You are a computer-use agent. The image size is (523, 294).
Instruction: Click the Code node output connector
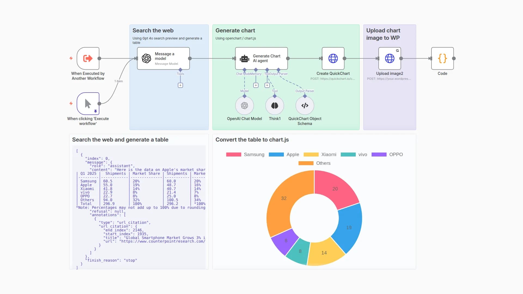454,58
